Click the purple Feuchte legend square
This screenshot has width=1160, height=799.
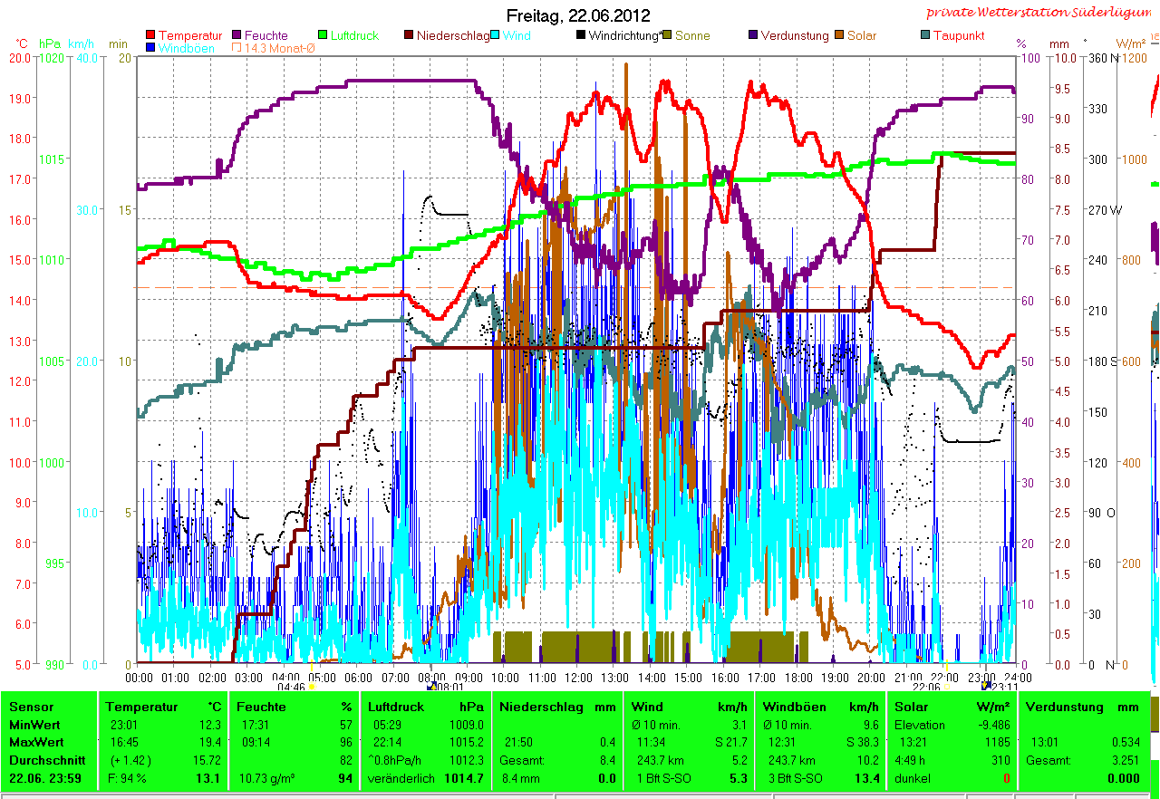pyautogui.click(x=238, y=36)
